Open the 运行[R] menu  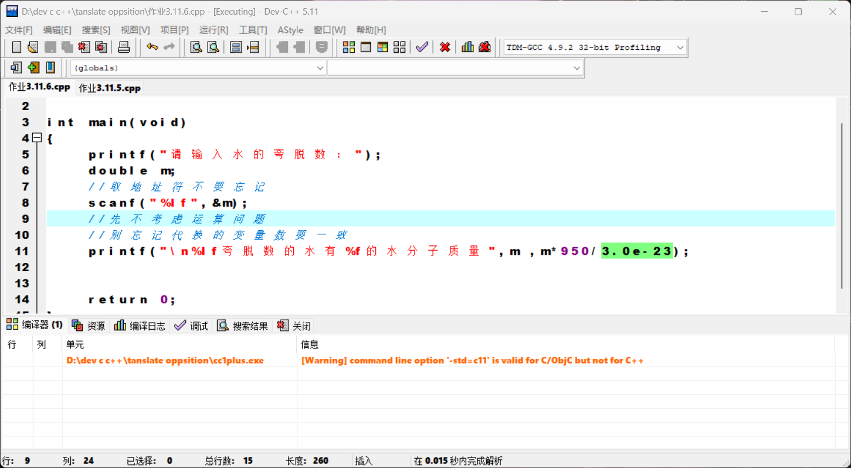pos(213,30)
